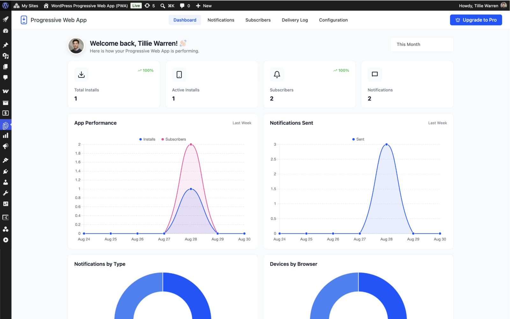
Task: Click the Upgrade to Pro button
Action: [476, 20]
